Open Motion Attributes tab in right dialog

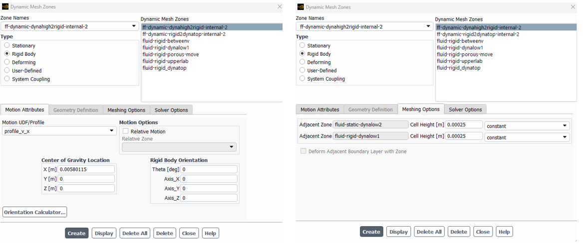(x=320, y=110)
